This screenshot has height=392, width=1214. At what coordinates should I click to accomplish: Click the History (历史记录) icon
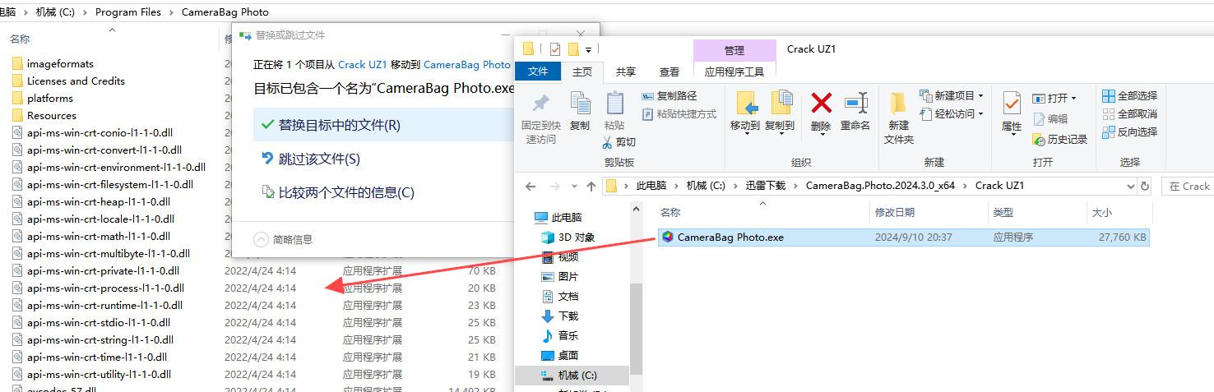1039,140
